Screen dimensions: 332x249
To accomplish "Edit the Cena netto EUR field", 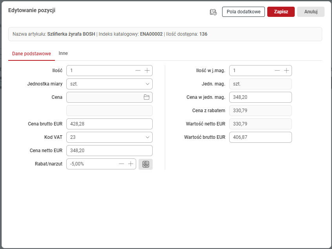I will click(x=109, y=151).
